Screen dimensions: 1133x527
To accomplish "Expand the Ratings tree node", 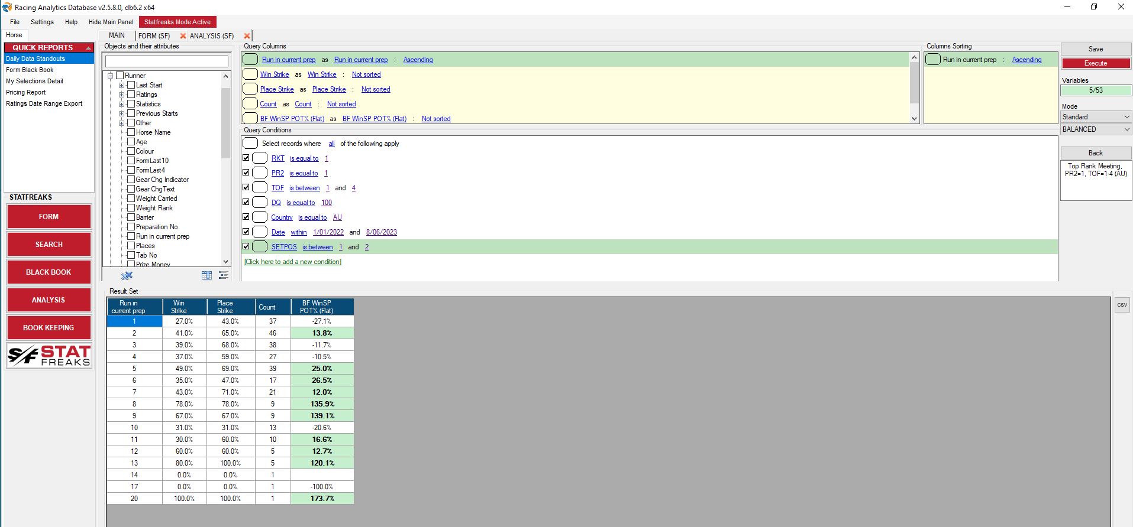I will pyautogui.click(x=121, y=95).
